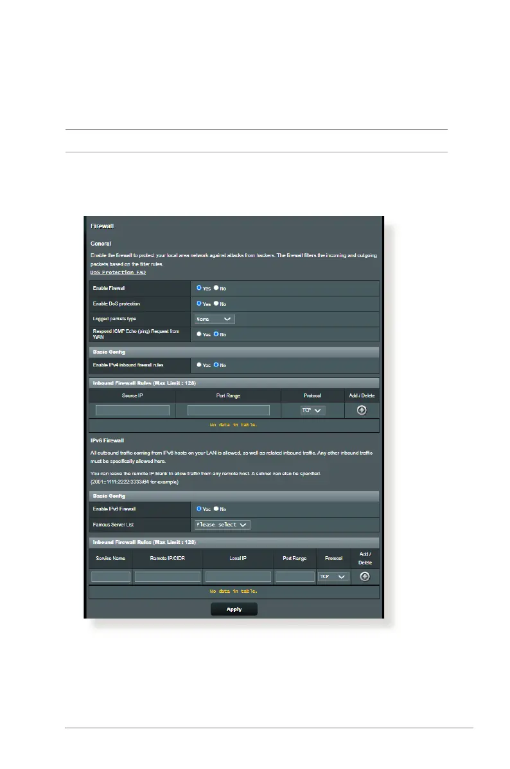Click the Source IP input field
Image resolution: width=510 pixels, height=769 pixels.
132,410
